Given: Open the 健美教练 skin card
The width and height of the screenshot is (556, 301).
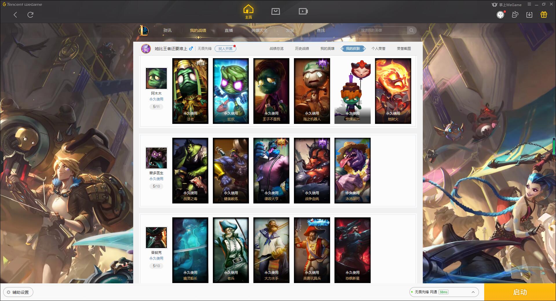Looking at the screenshot, I should click(231, 170).
